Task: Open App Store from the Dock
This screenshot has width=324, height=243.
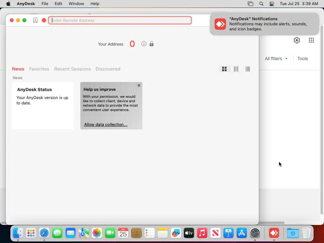Action: pyautogui.click(x=241, y=233)
